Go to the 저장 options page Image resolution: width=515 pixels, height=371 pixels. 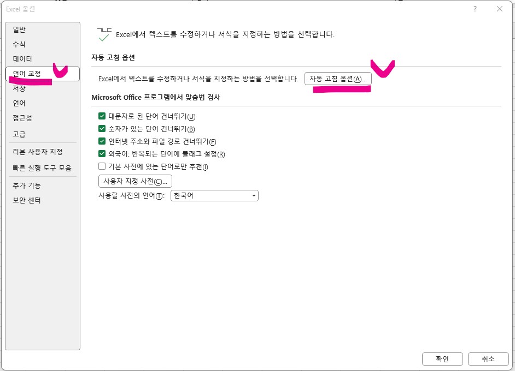click(x=19, y=88)
